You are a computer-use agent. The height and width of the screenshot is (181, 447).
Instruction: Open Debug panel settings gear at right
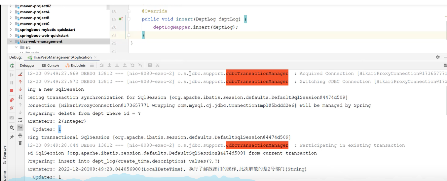click(x=438, y=57)
